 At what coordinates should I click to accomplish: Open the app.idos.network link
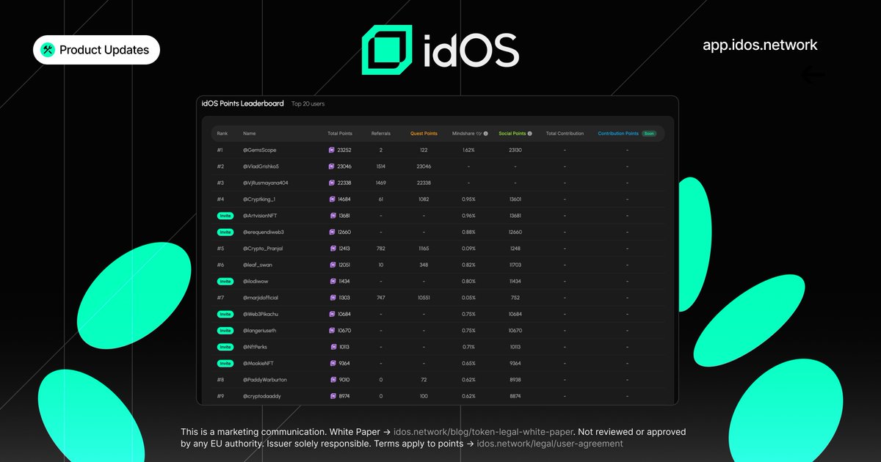coord(760,45)
